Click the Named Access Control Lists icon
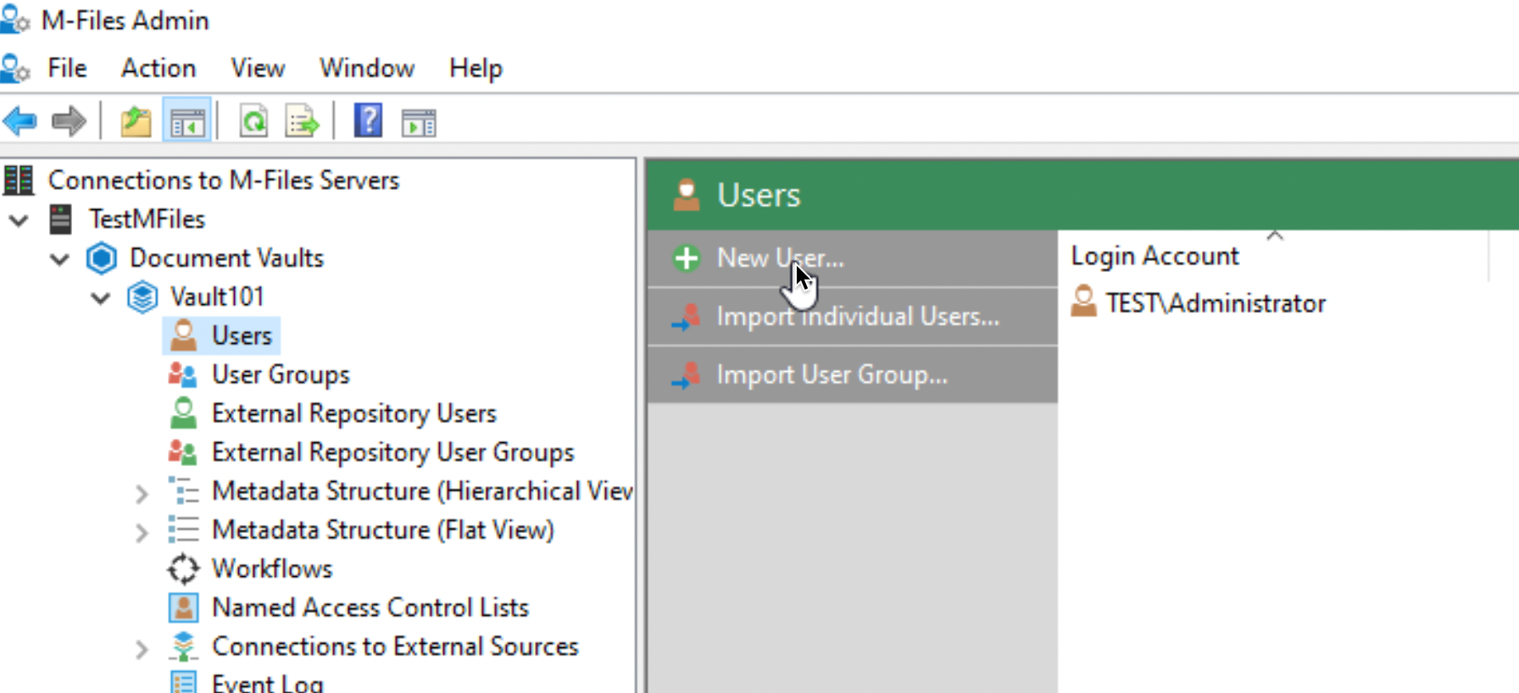 [x=183, y=607]
